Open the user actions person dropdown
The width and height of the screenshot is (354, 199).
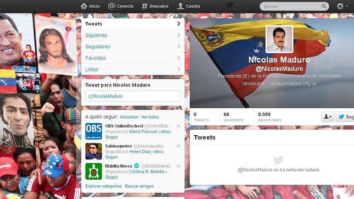coord(328,117)
